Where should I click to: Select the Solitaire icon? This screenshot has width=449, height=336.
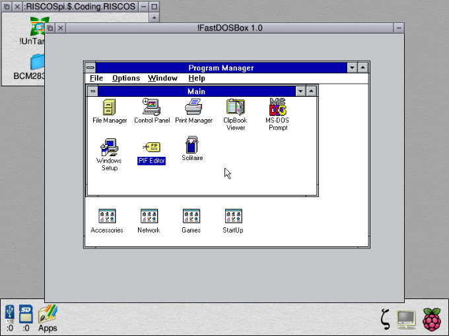(x=192, y=149)
